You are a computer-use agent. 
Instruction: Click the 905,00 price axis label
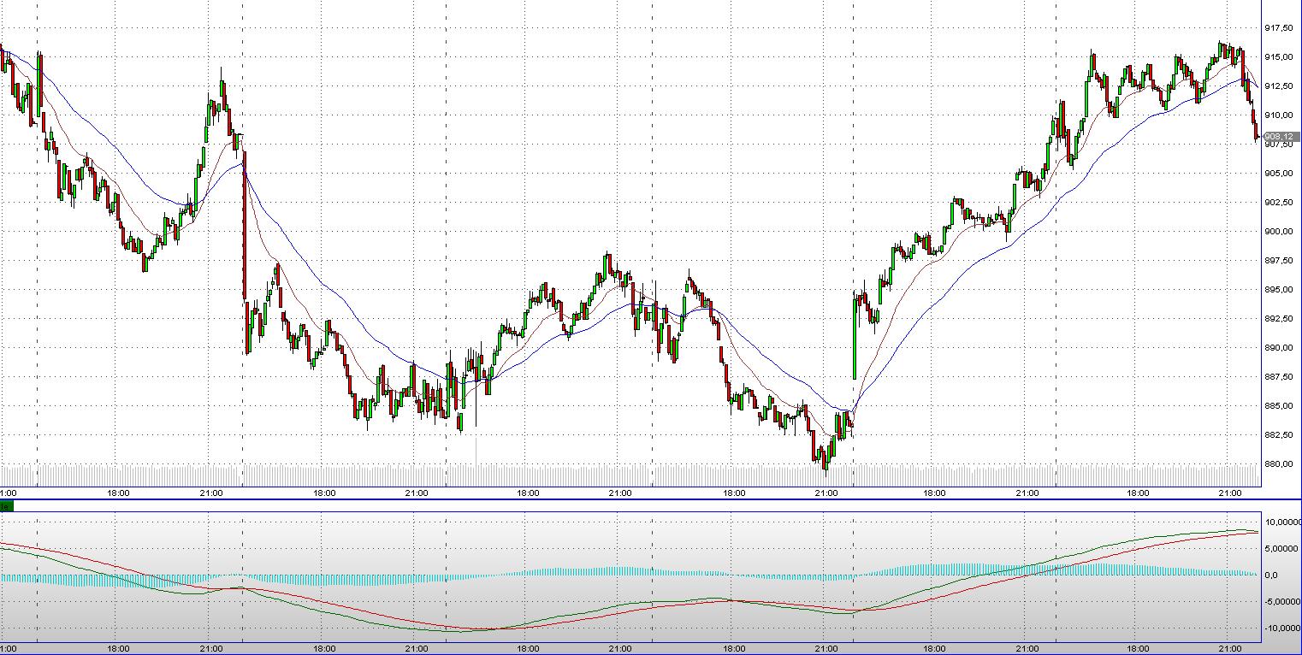coord(1279,174)
